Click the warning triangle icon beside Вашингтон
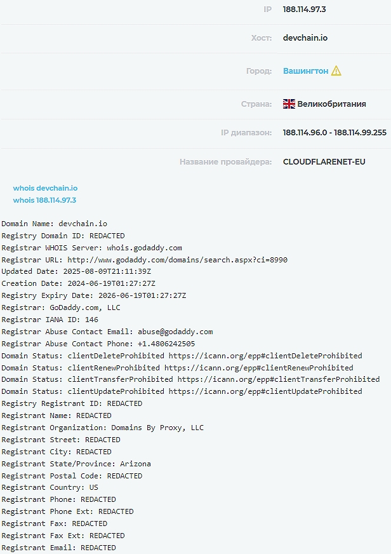This screenshot has width=391, height=554. click(336, 71)
